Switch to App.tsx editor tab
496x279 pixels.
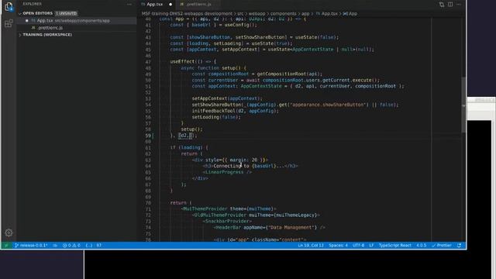[155, 5]
